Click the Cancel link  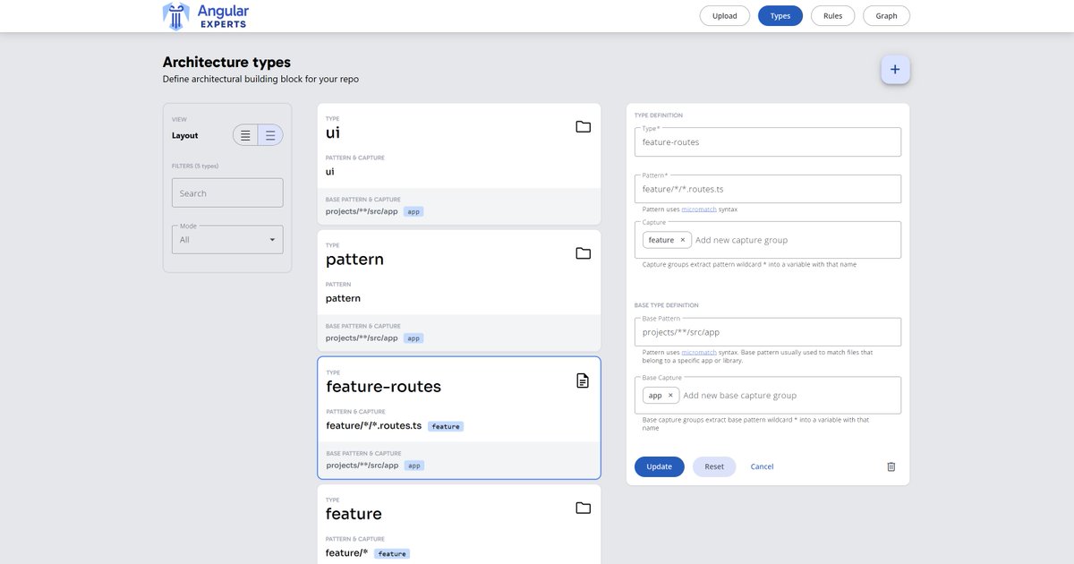click(x=762, y=466)
